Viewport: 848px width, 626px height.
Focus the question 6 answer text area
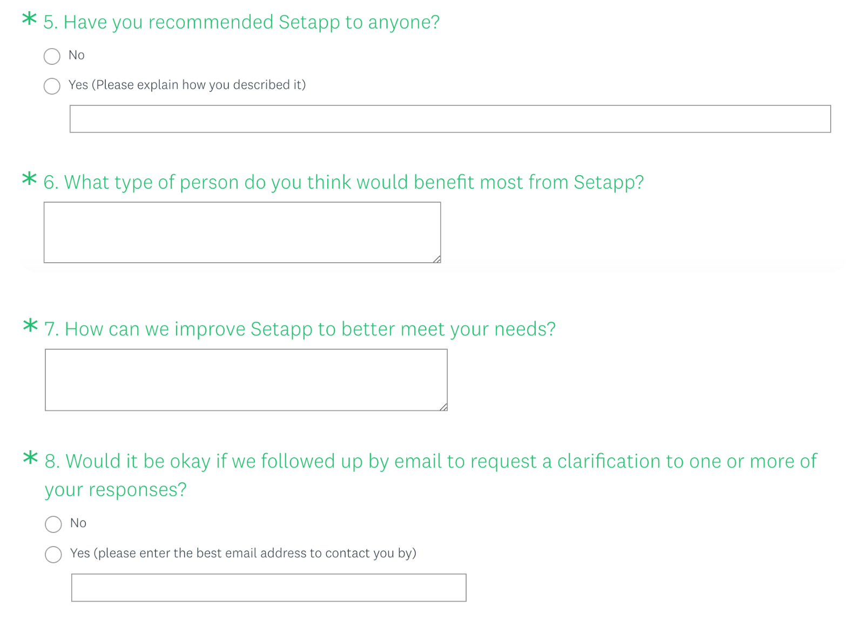coord(242,232)
